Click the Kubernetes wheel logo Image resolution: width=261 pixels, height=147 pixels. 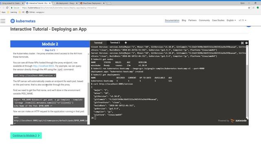coord(13,21)
